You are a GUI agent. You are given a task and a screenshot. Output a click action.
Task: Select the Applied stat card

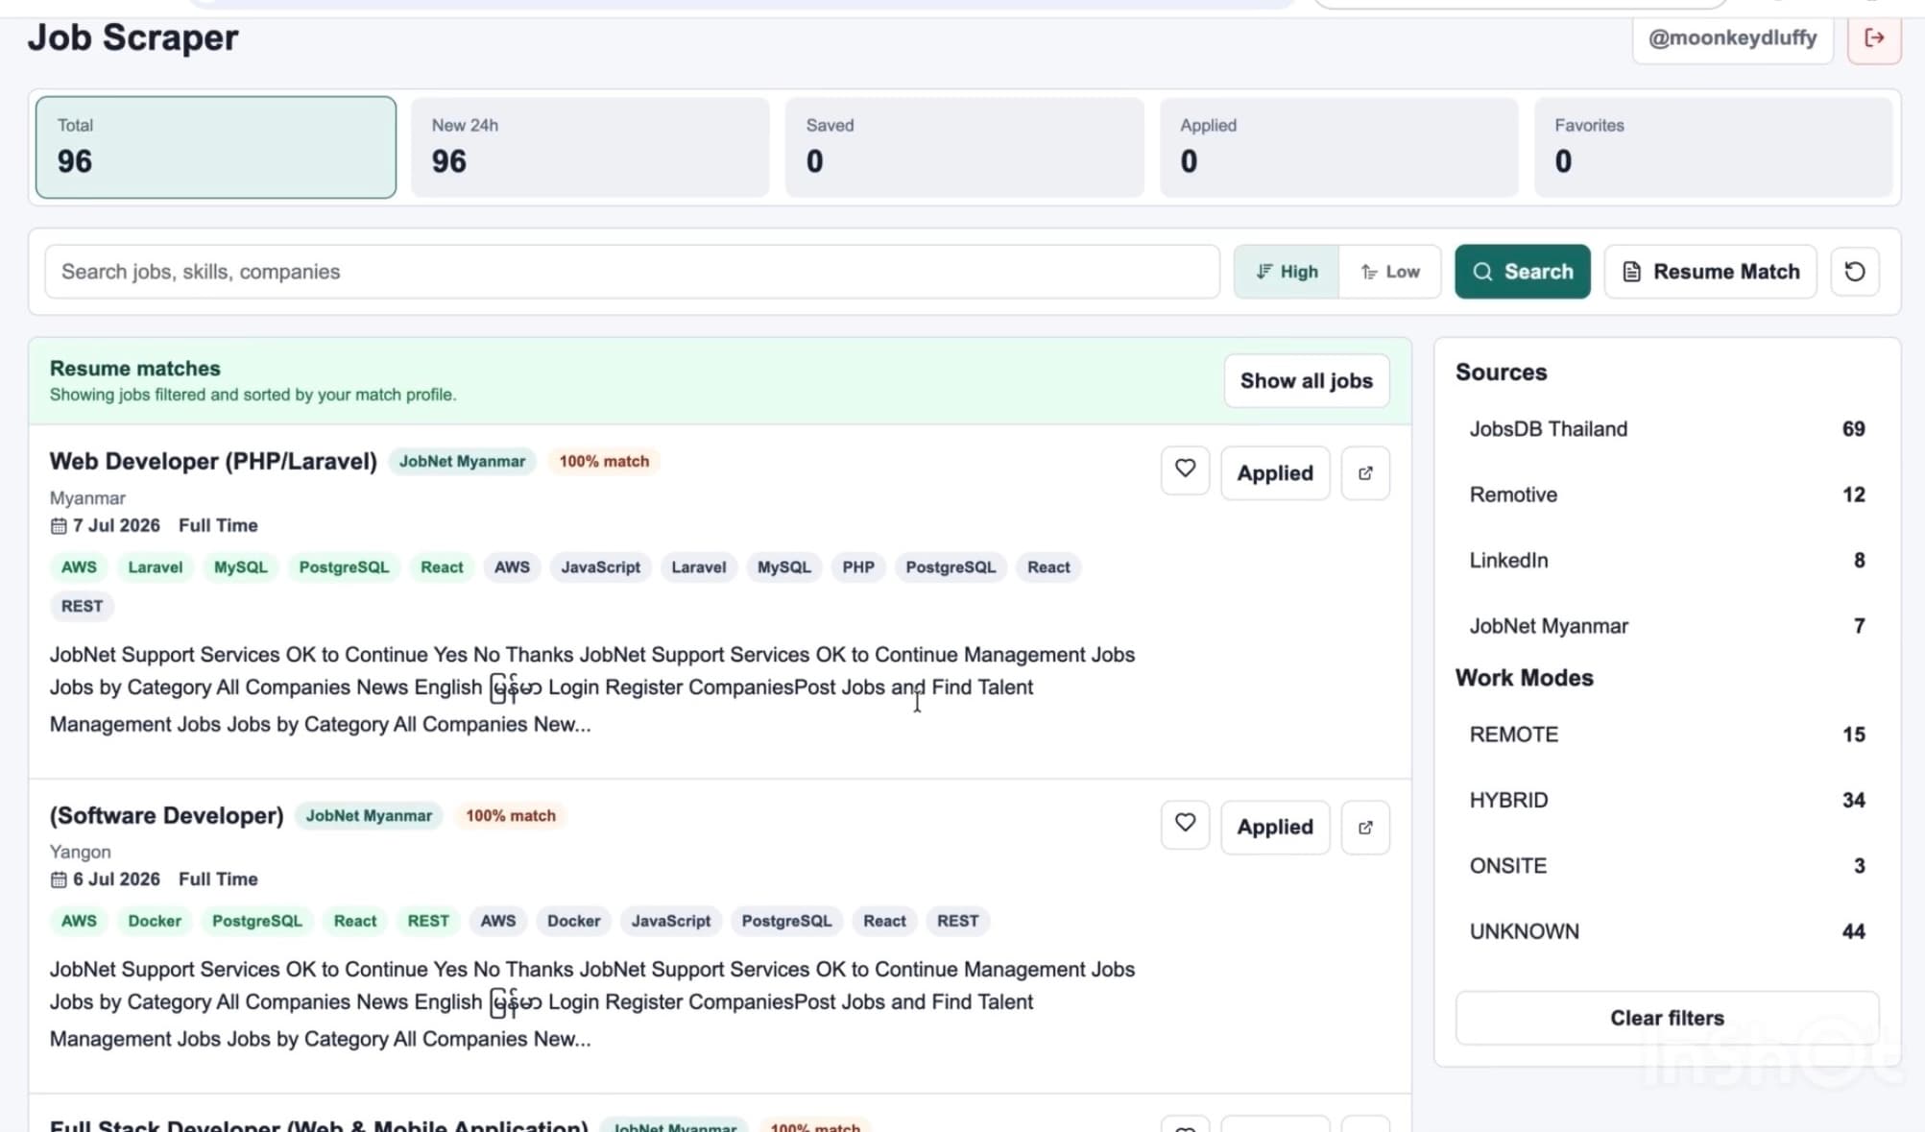(1339, 147)
